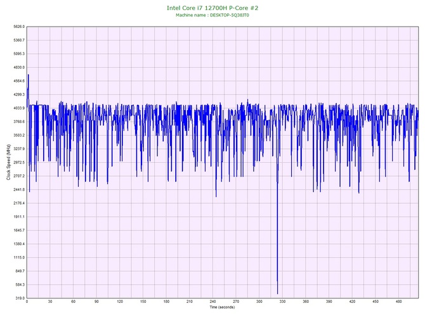425x318 pixels.
Task: Click the 3237.9 y-axis value
Action: (19, 149)
